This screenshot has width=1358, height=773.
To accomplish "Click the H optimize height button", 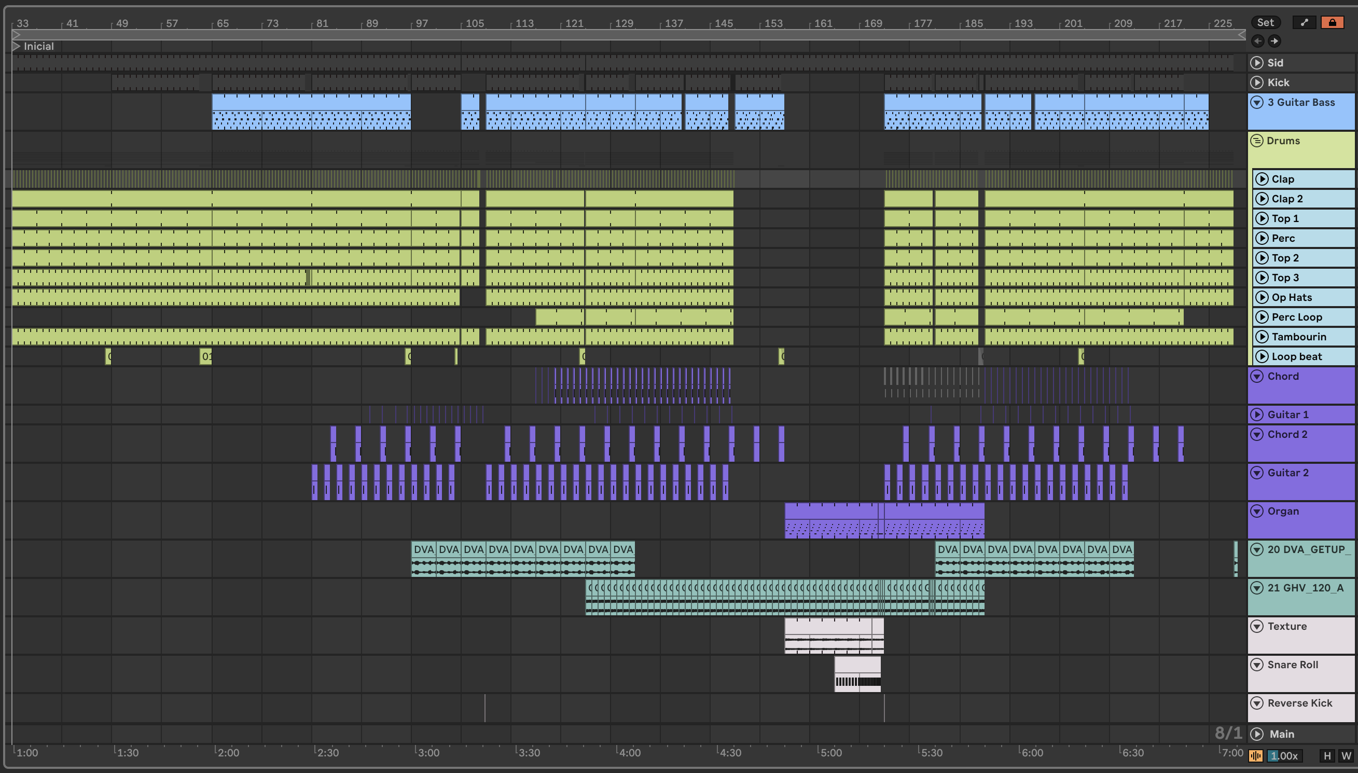I will coord(1327,755).
